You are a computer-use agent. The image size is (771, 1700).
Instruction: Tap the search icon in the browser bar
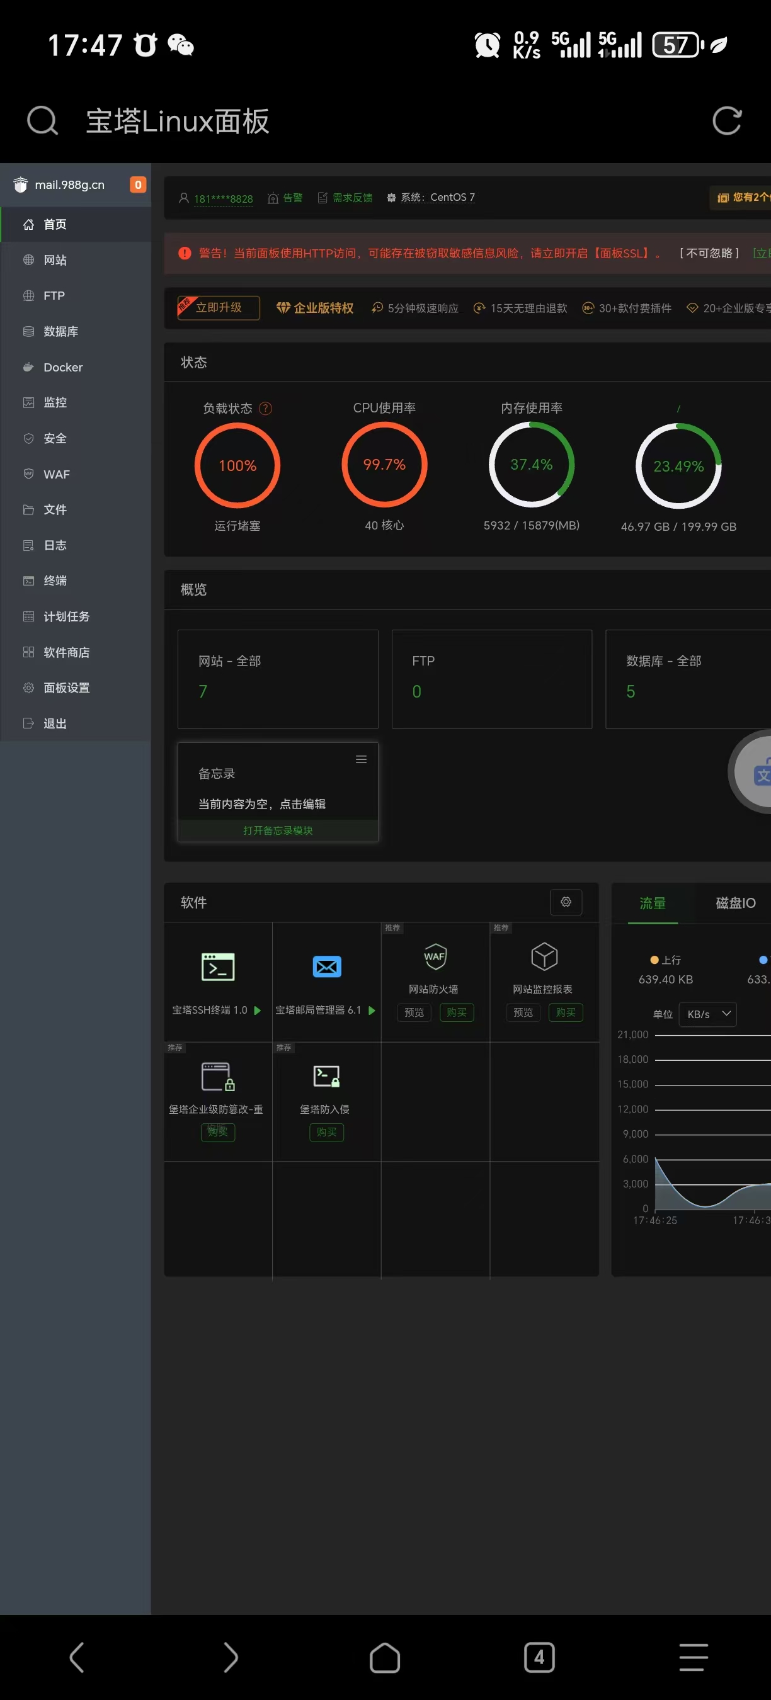coord(43,121)
